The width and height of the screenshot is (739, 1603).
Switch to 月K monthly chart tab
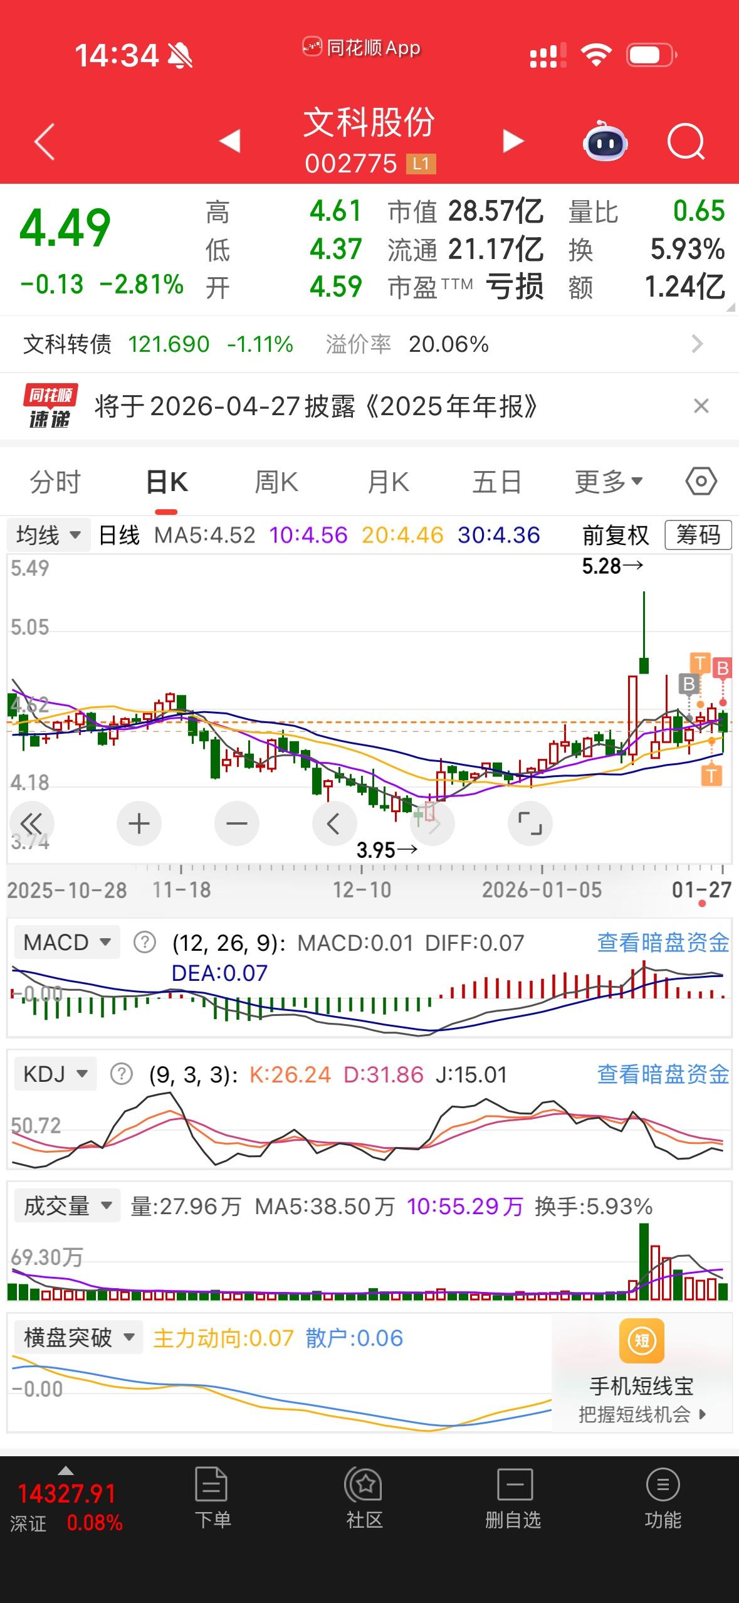(x=388, y=482)
